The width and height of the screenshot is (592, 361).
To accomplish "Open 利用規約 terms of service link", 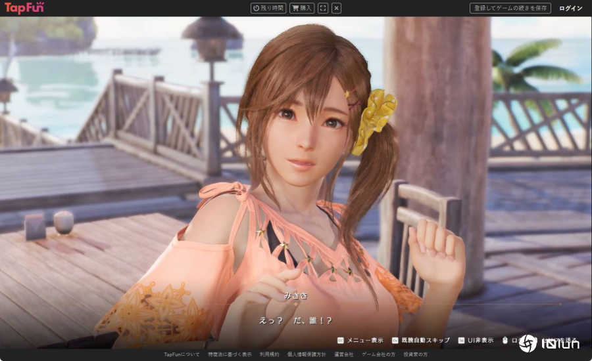I will 269,354.
